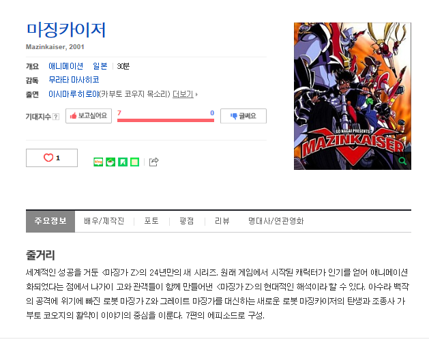The width and height of the screenshot is (429, 339).
Task: Open the Mazinkaiser poster thumbnail
Action: click(353, 96)
